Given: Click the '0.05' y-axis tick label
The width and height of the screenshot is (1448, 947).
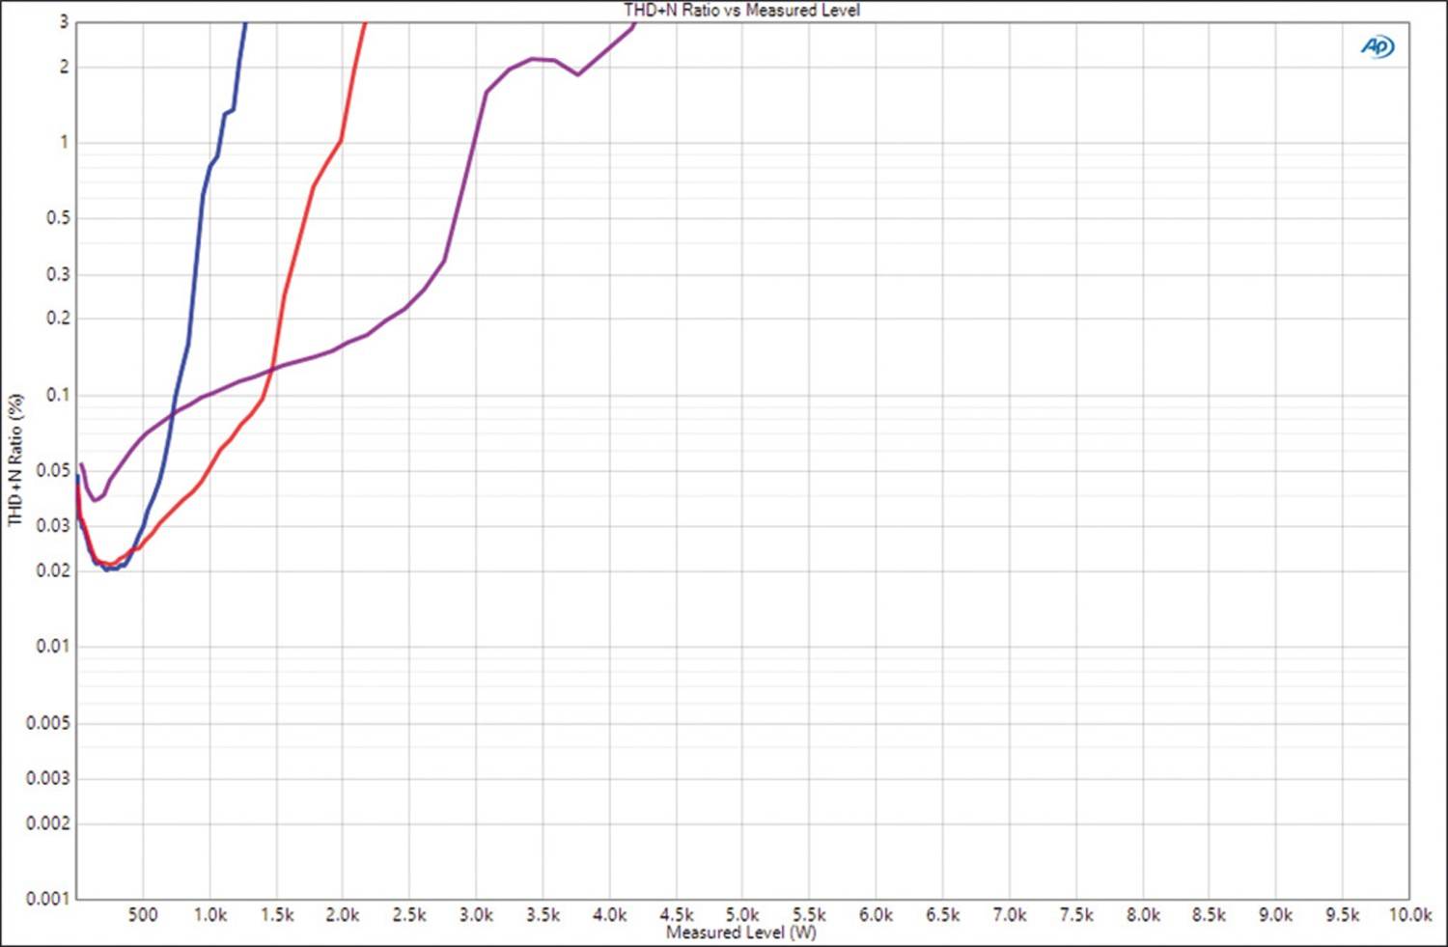Looking at the screenshot, I should point(54,470).
